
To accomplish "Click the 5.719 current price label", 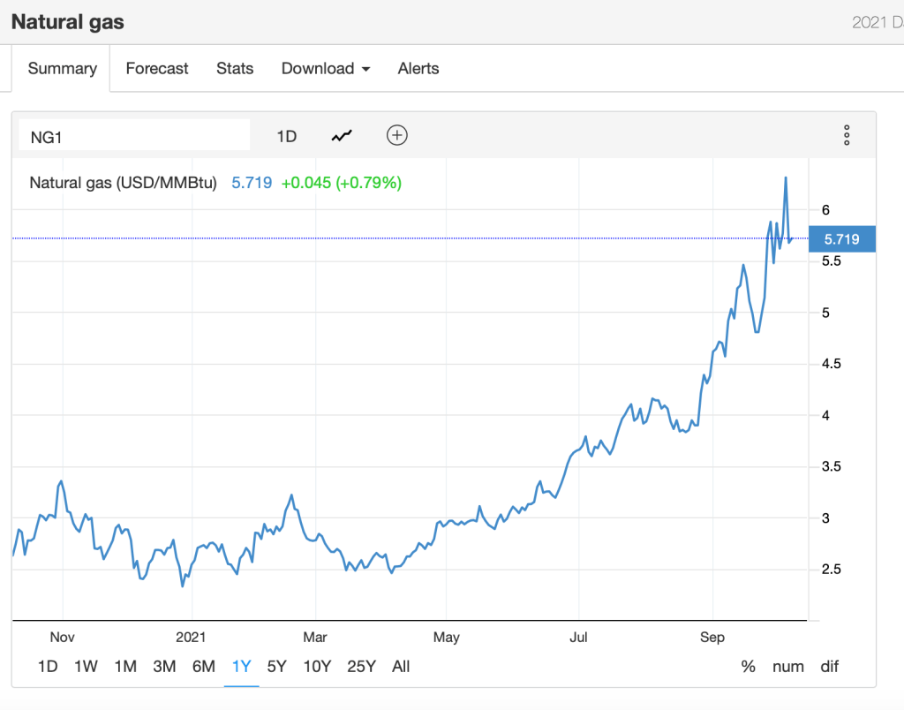I will [x=841, y=238].
